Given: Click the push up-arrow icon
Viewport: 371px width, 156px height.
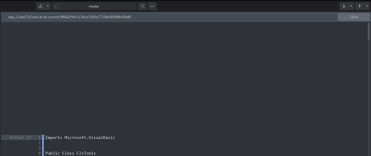Looking at the screenshot, I should pyautogui.click(x=360, y=6).
